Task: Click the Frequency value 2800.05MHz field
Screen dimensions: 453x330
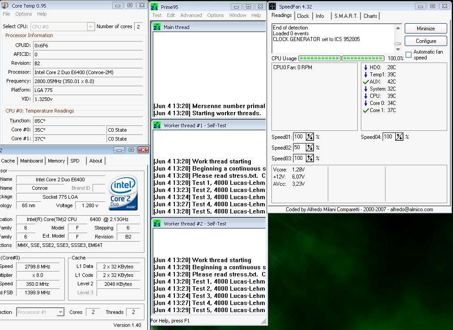Action: pos(88,81)
